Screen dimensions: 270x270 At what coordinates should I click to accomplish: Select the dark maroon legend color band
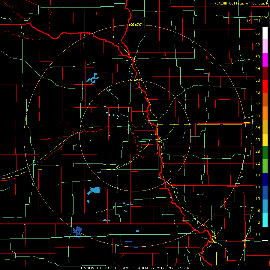265,73
